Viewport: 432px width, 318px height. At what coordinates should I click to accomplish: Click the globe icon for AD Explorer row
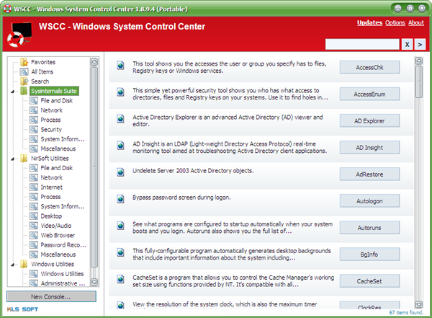121,119
